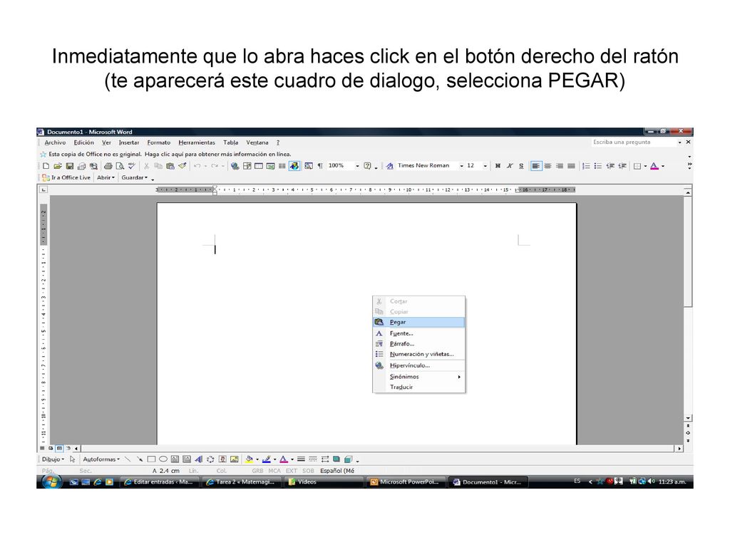Click the fill color bucket in drawing toolbar
This screenshot has height=547, width=730.
[249, 459]
